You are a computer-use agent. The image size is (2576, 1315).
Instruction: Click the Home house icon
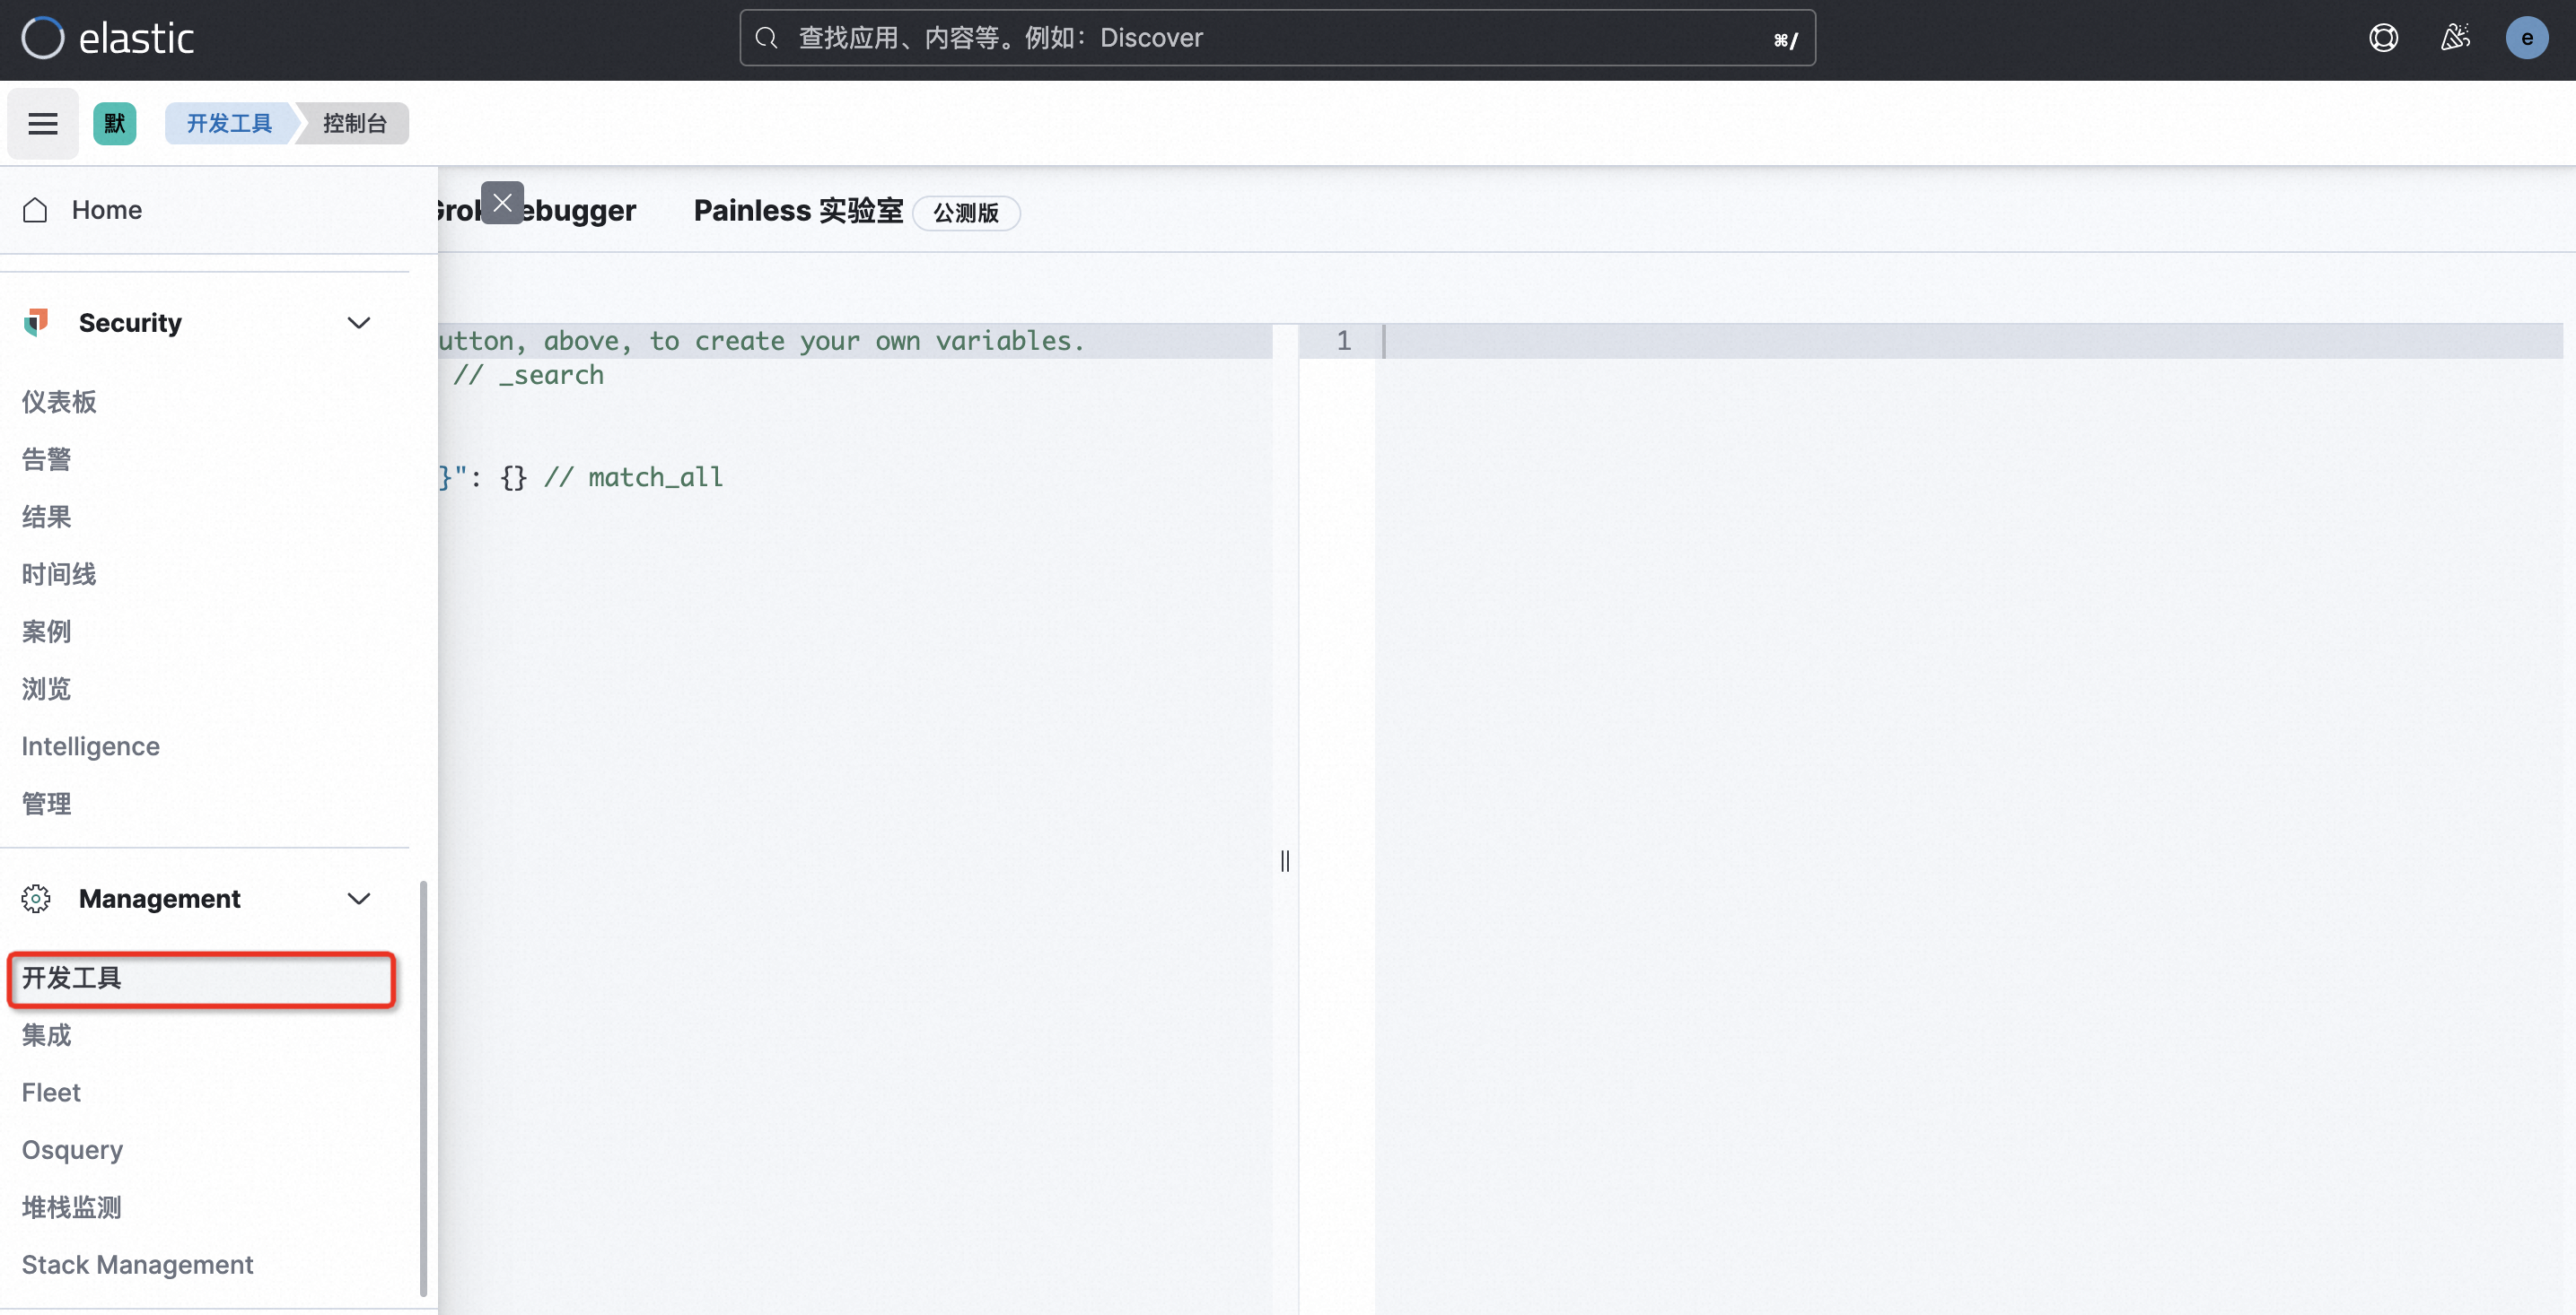tap(35, 210)
